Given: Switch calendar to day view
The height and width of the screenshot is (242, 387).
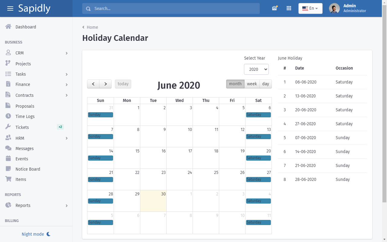Looking at the screenshot, I should coord(266,84).
